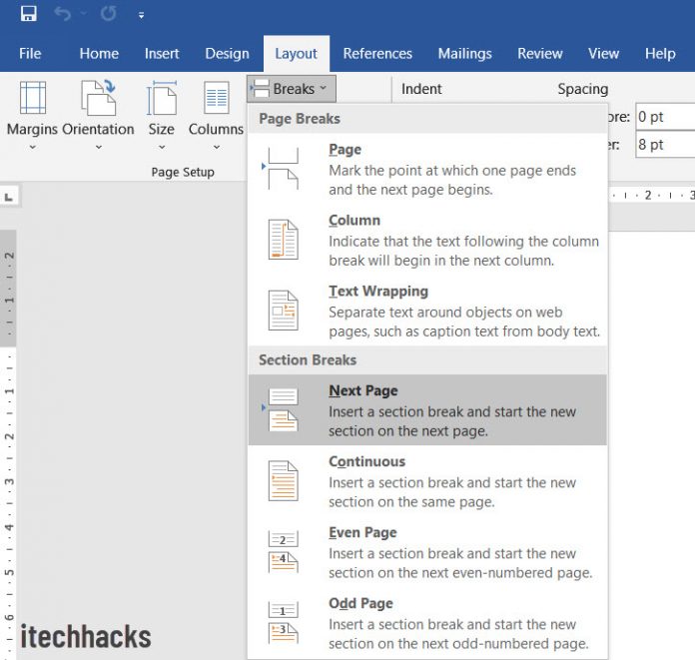
Task: Open the Margins tool icon
Action: (x=32, y=99)
